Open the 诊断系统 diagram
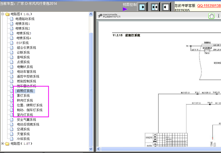The height and width of the screenshot is (153, 221). pyautogui.click(x=23, y=53)
